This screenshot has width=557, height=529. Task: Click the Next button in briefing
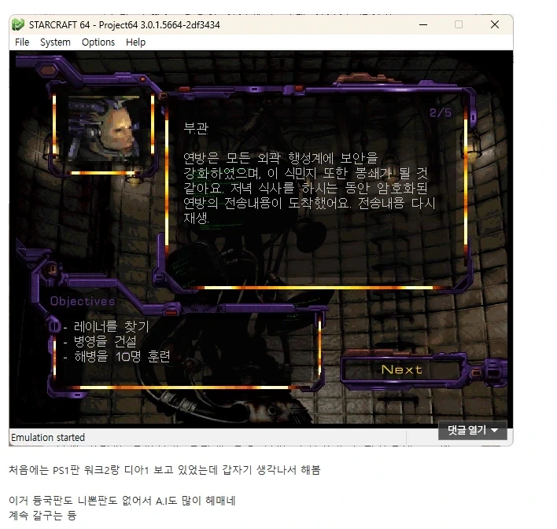coord(401,369)
